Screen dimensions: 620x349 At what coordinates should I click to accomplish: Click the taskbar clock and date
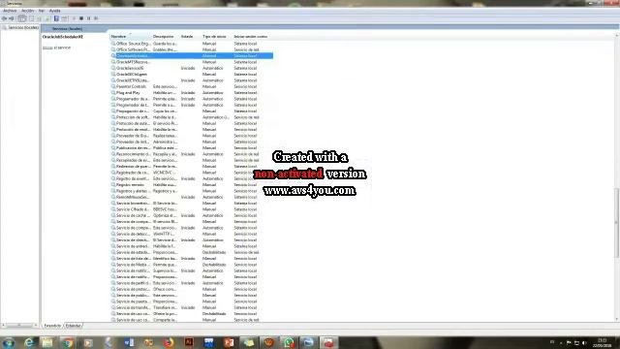click(603, 342)
